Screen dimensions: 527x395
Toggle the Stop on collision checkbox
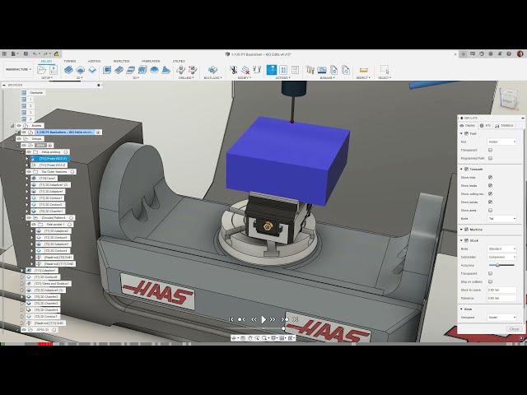point(490,281)
